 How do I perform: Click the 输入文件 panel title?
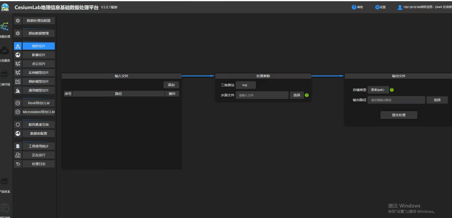[121, 76]
